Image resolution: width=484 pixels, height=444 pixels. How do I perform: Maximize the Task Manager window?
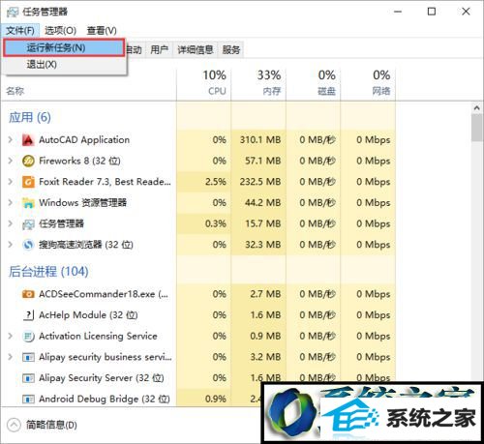click(x=432, y=12)
